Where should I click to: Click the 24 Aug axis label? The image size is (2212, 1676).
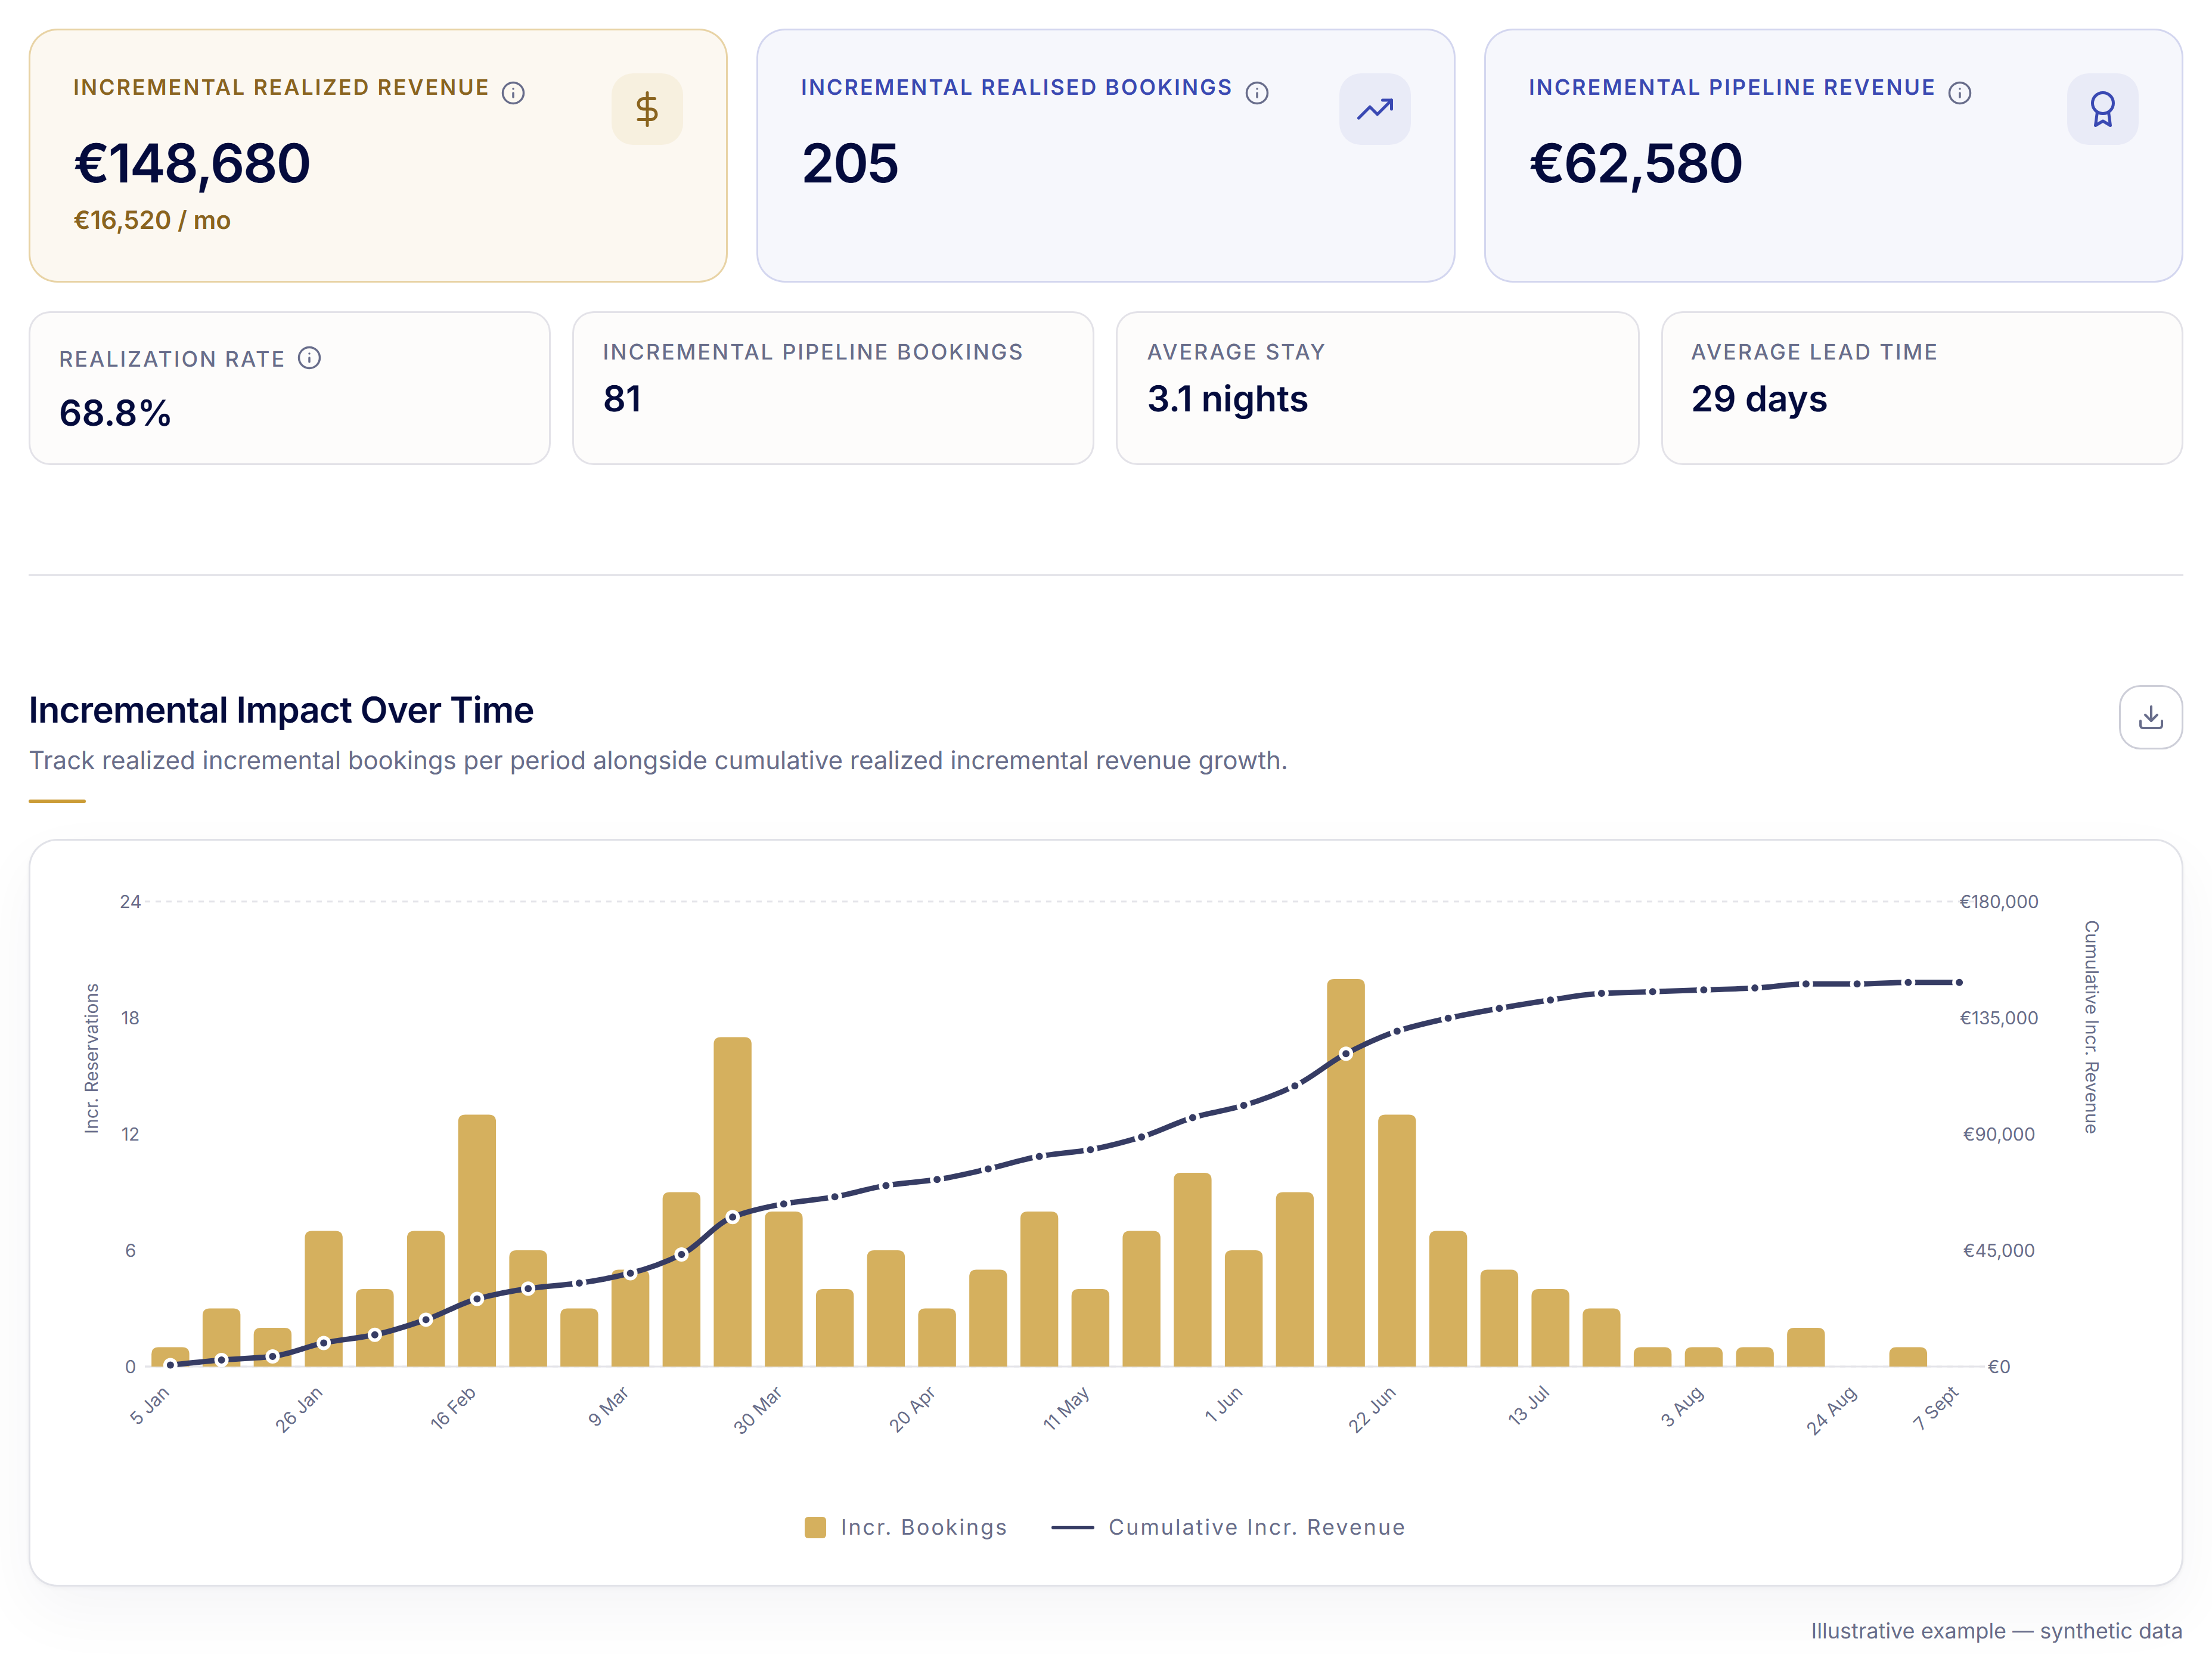click(x=1832, y=1410)
